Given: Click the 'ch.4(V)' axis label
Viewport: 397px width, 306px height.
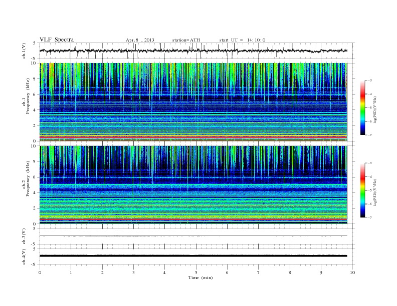Looking at the screenshot, I should (24, 256).
